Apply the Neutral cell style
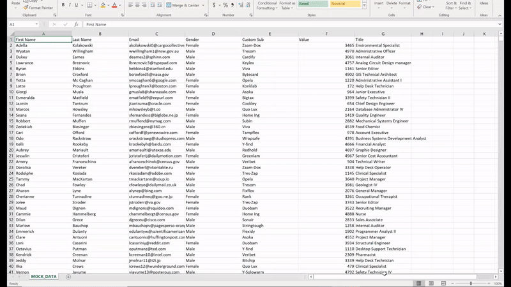 [x=346, y=4]
